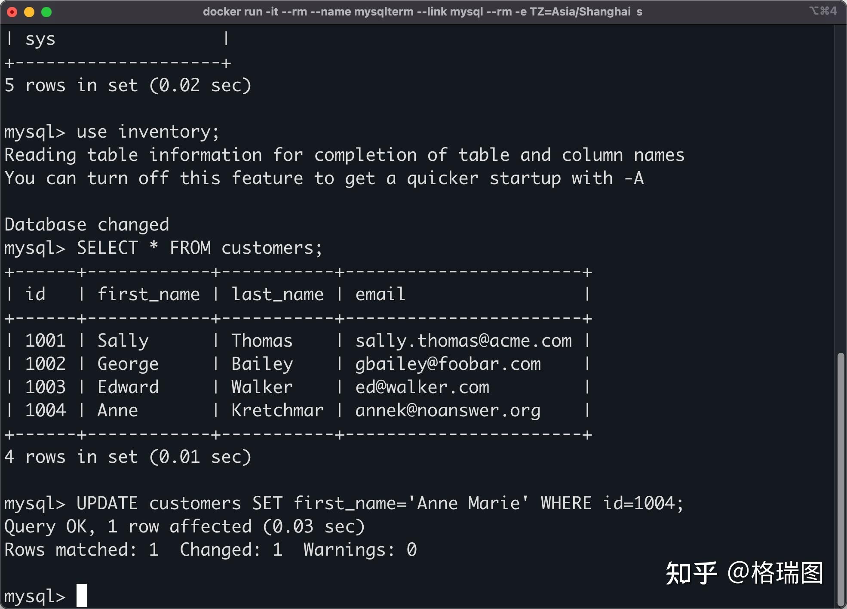Click the ed@walker.com email entry

pyautogui.click(x=422, y=387)
